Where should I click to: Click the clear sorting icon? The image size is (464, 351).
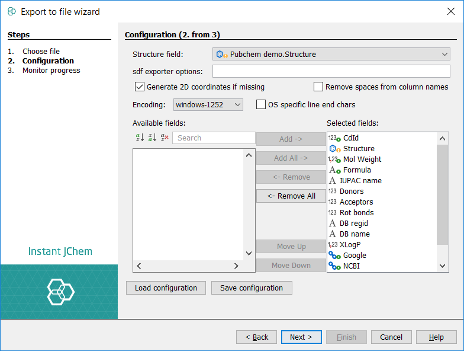point(165,138)
